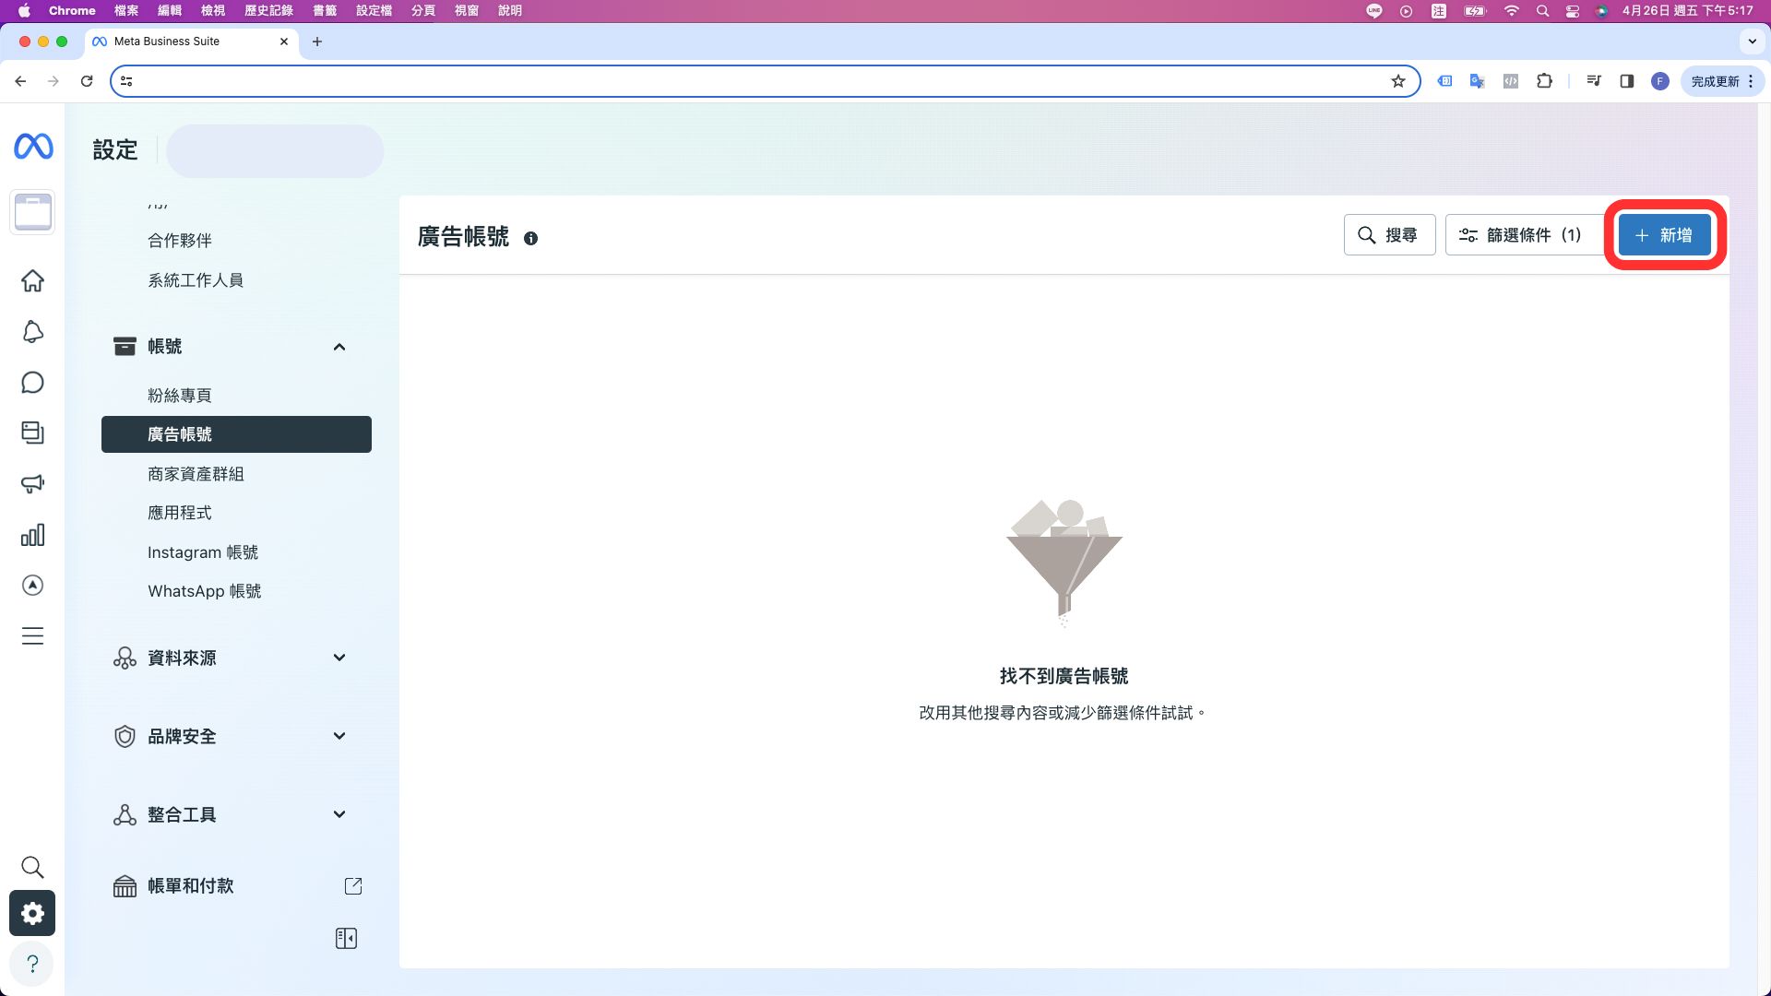This screenshot has height=996, width=1771.
Task: Open content planner icon in sidebar
Action: click(32, 433)
